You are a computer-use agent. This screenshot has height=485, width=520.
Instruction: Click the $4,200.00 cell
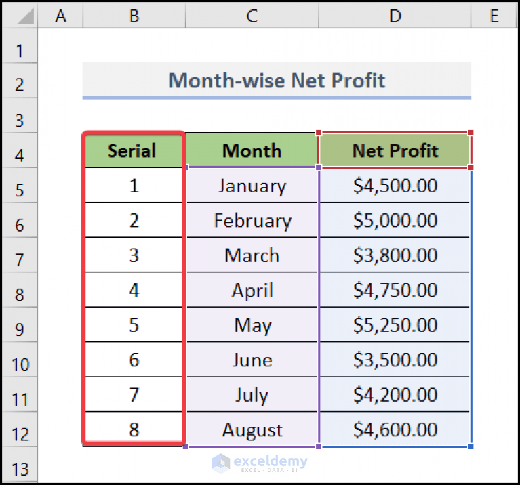tap(395, 395)
